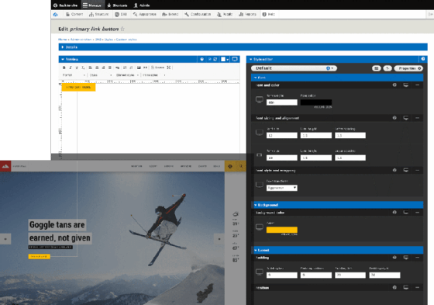The image size is (434, 305).
Task: Click the info icon in Font sizing and alignment row
Action: point(394,118)
